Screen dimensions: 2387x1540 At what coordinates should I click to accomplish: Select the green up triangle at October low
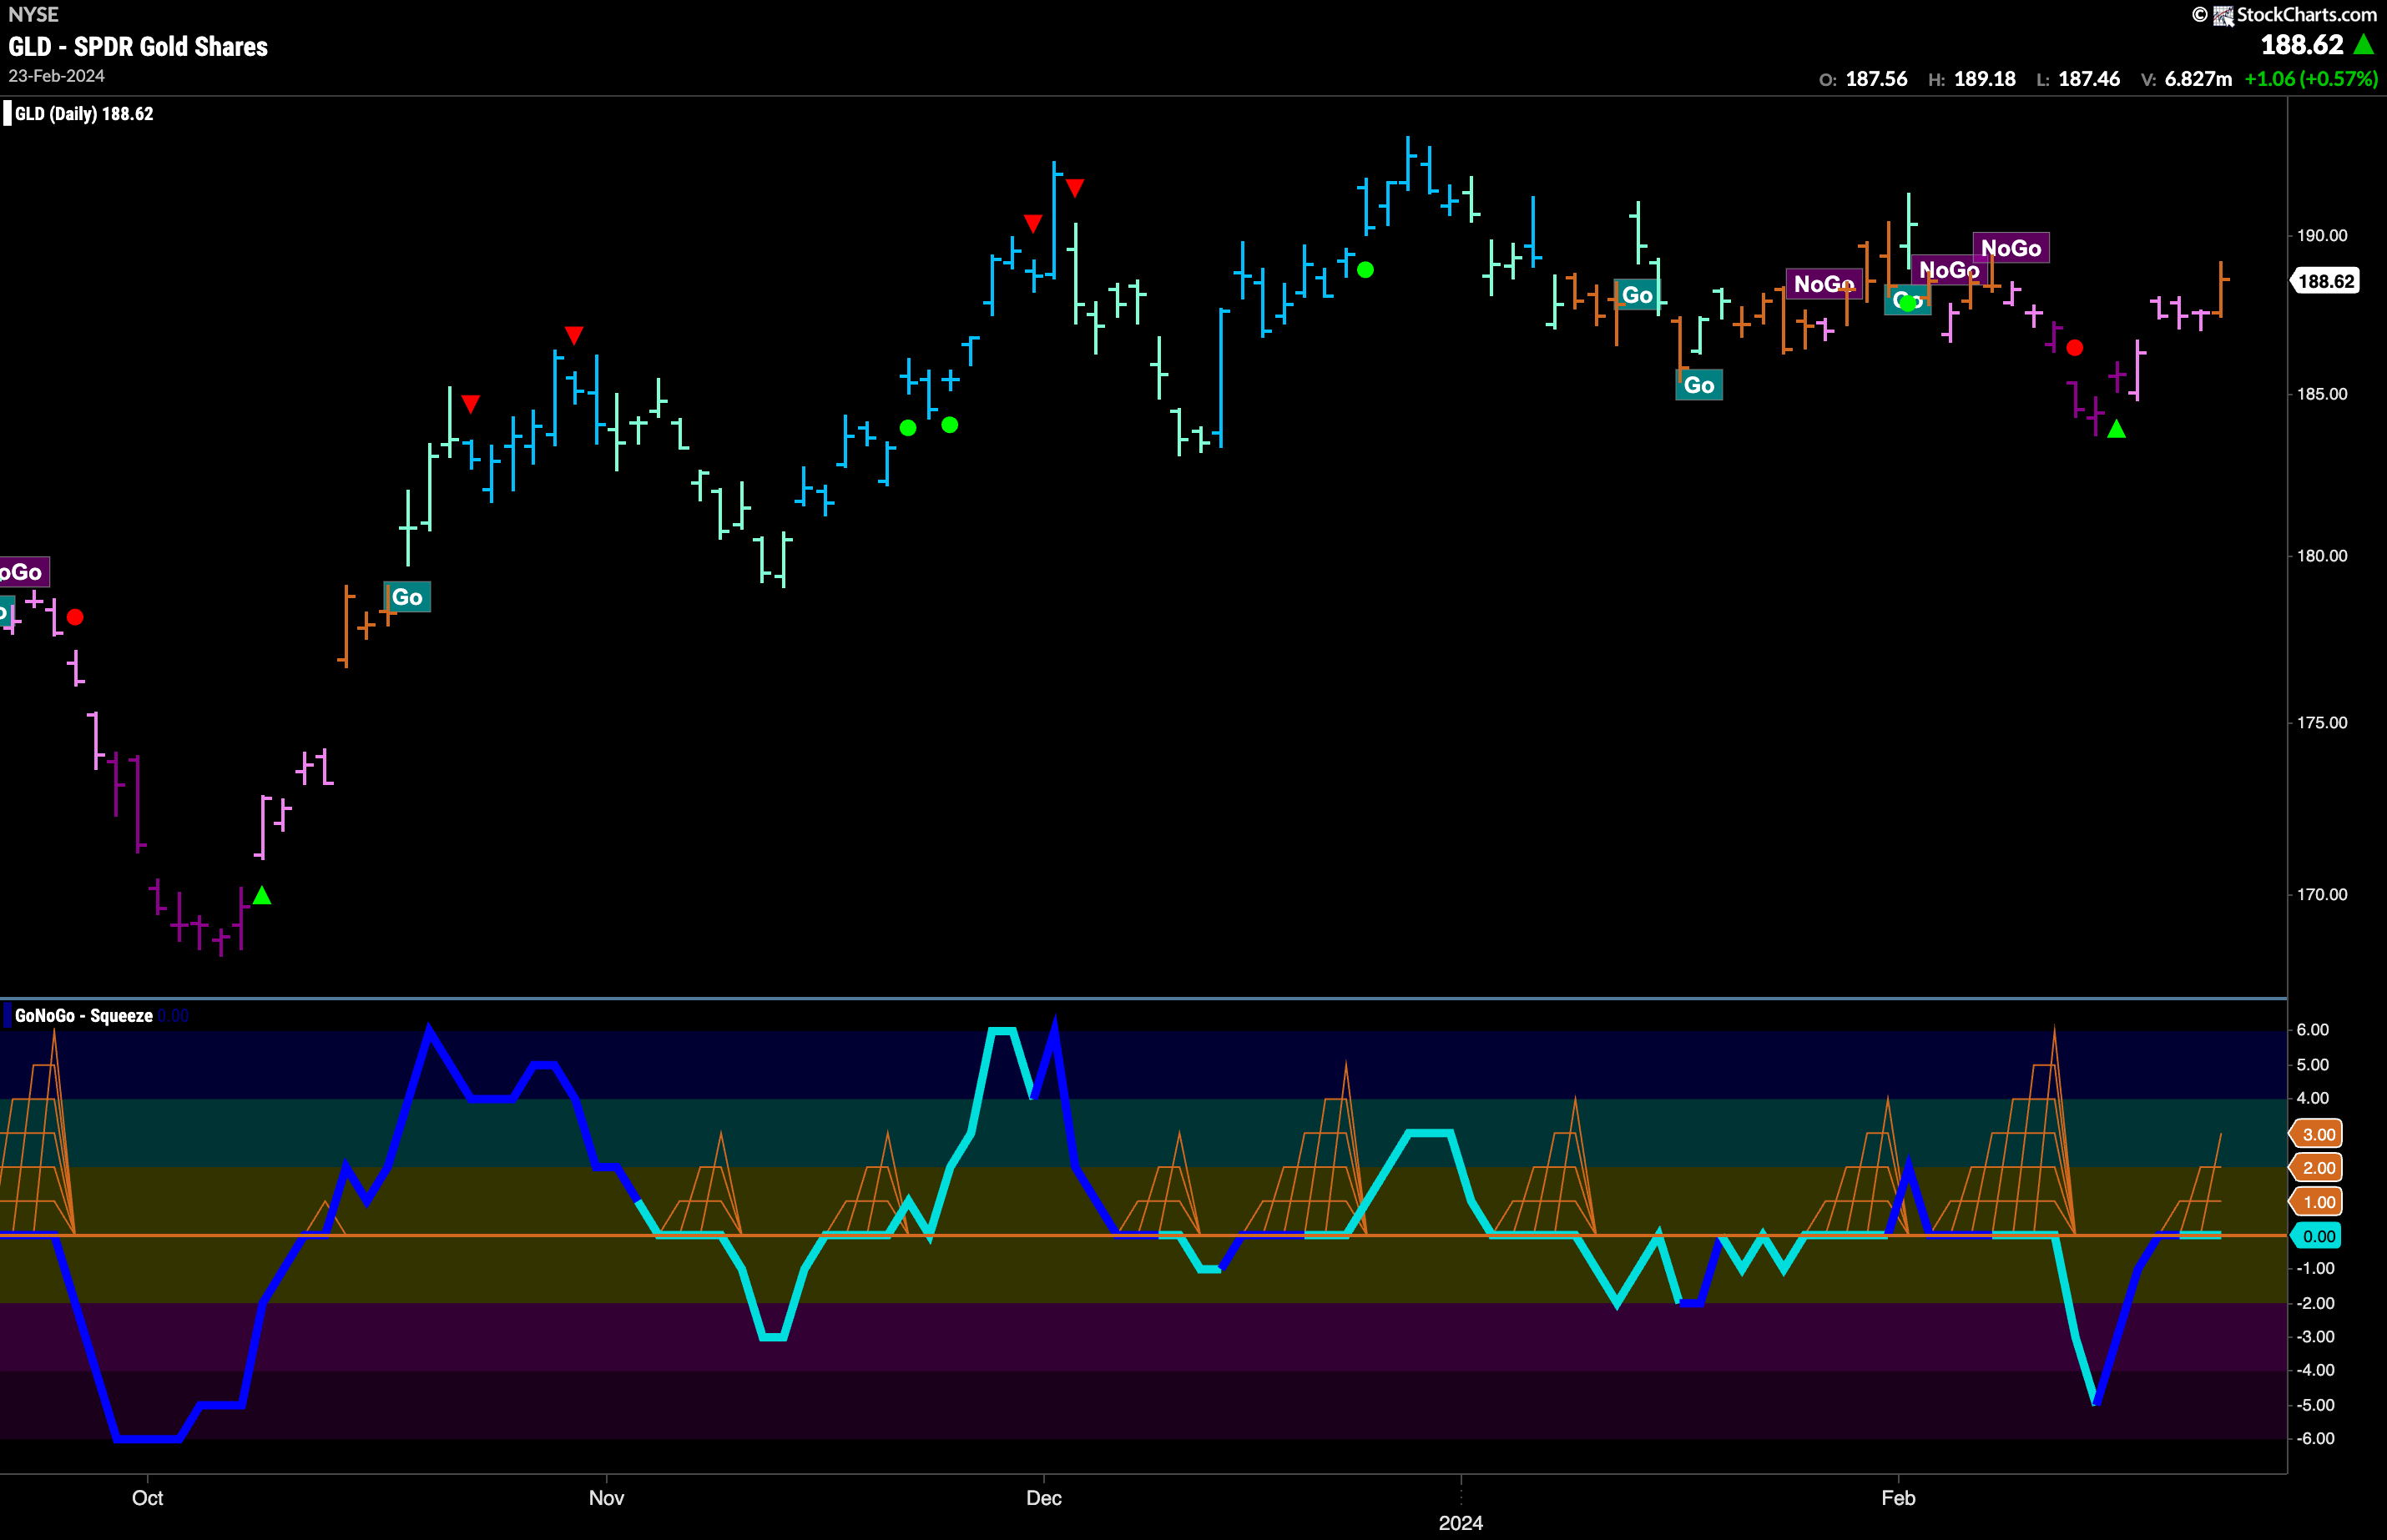(x=262, y=895)
